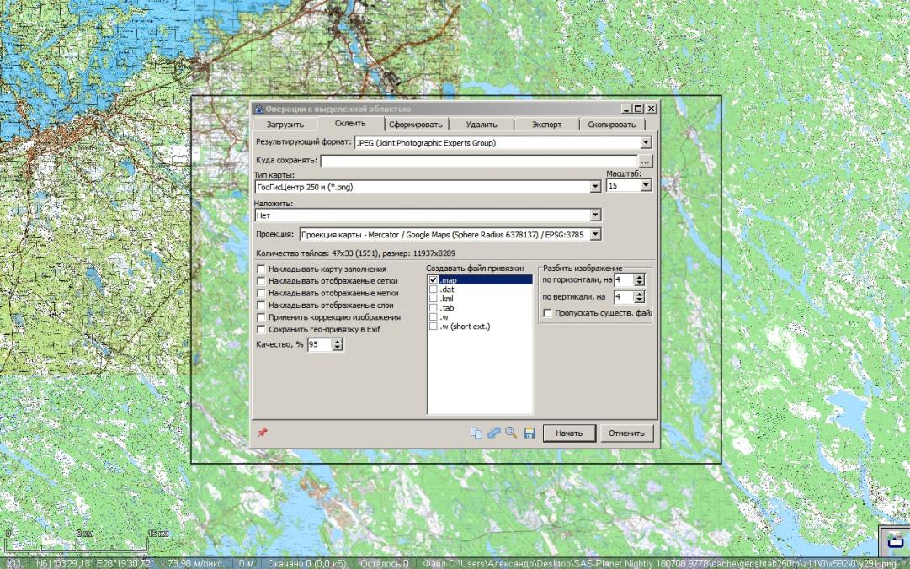The width and height of the screenshot is (910, 569).
Task: Click the 'Отменить' button
Action: coord(626,433)
